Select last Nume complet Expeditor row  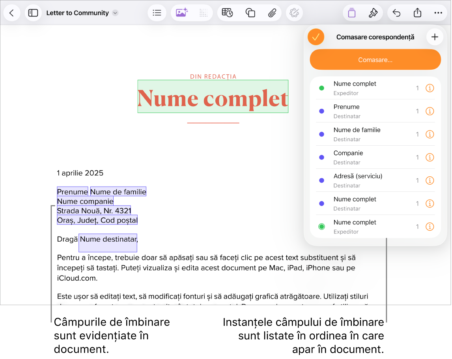(x=375, y=227)
